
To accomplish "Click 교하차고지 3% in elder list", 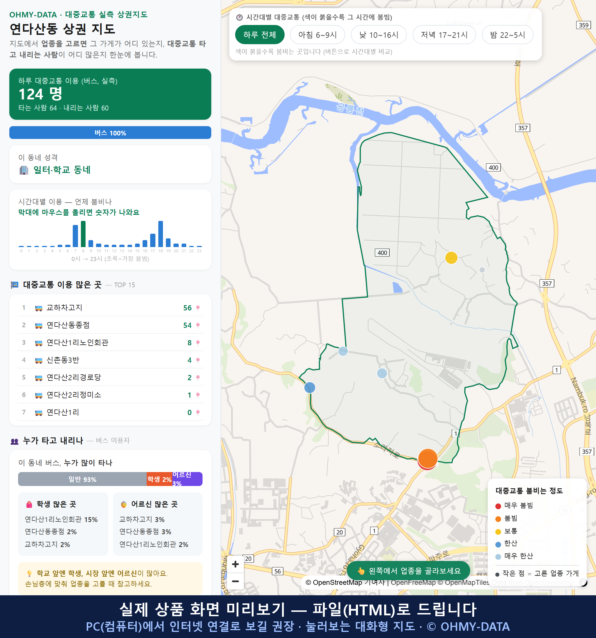I will pyautogui.click(x=142, y=520).
